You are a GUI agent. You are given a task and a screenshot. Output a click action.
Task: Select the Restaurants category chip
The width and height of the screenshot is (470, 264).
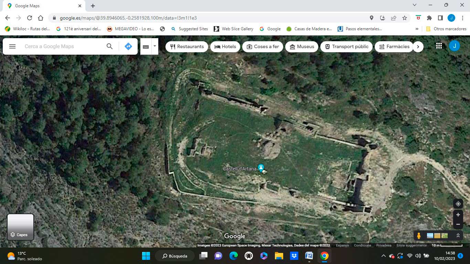pos(187,46)
